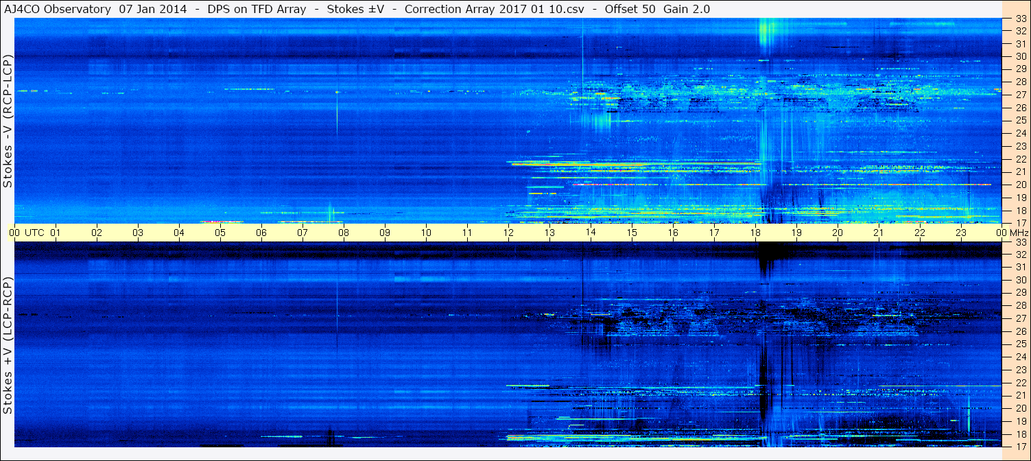Click the Offset 50 value in header
This screenshot has width=1031, height=461.
(x=630, y=9)
